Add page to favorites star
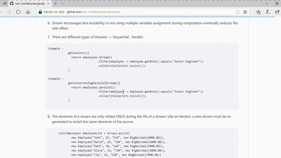Image resolution: width=281 pixels, height=158 pixels. (x=245, y=12)
